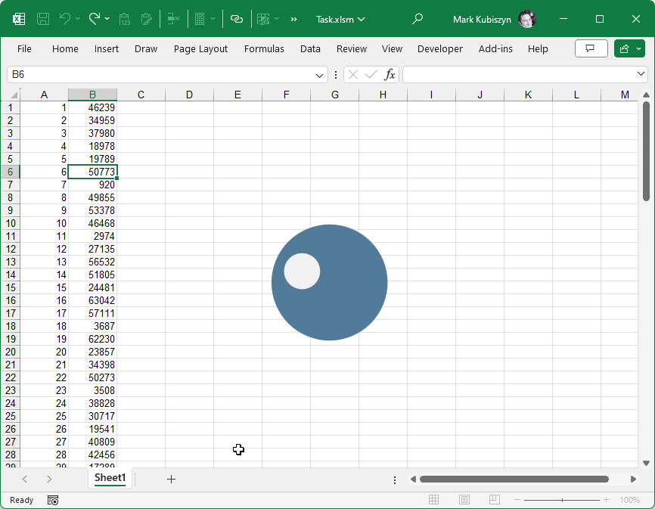The height and width of the screenshot is (509, 655).
Task: Click the zoom slider in status bar
Action: click(562, 500)
